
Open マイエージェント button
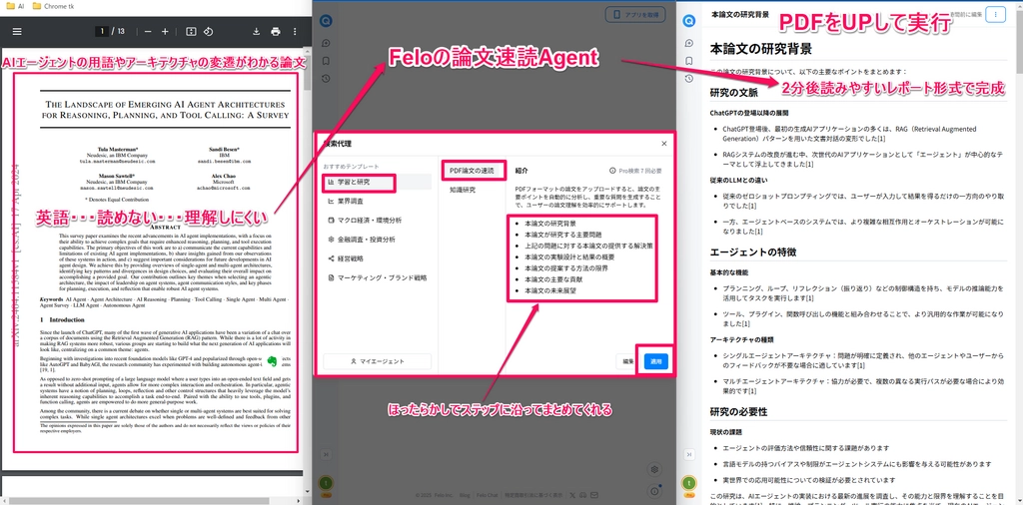377,361
